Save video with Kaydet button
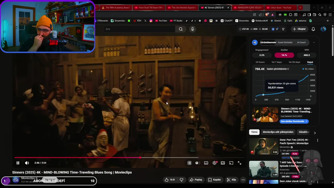 (x=214, y=180)
